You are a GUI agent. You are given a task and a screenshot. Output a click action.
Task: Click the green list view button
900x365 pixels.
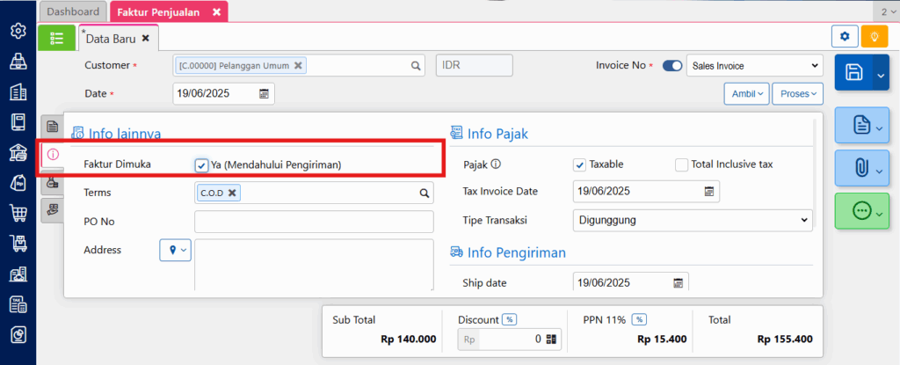(56, 38)
